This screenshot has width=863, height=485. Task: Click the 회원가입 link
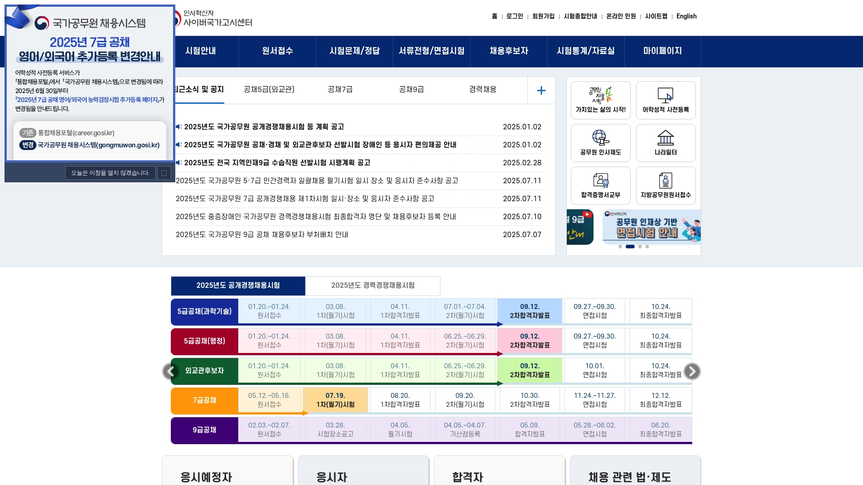(x=543, y=16)
